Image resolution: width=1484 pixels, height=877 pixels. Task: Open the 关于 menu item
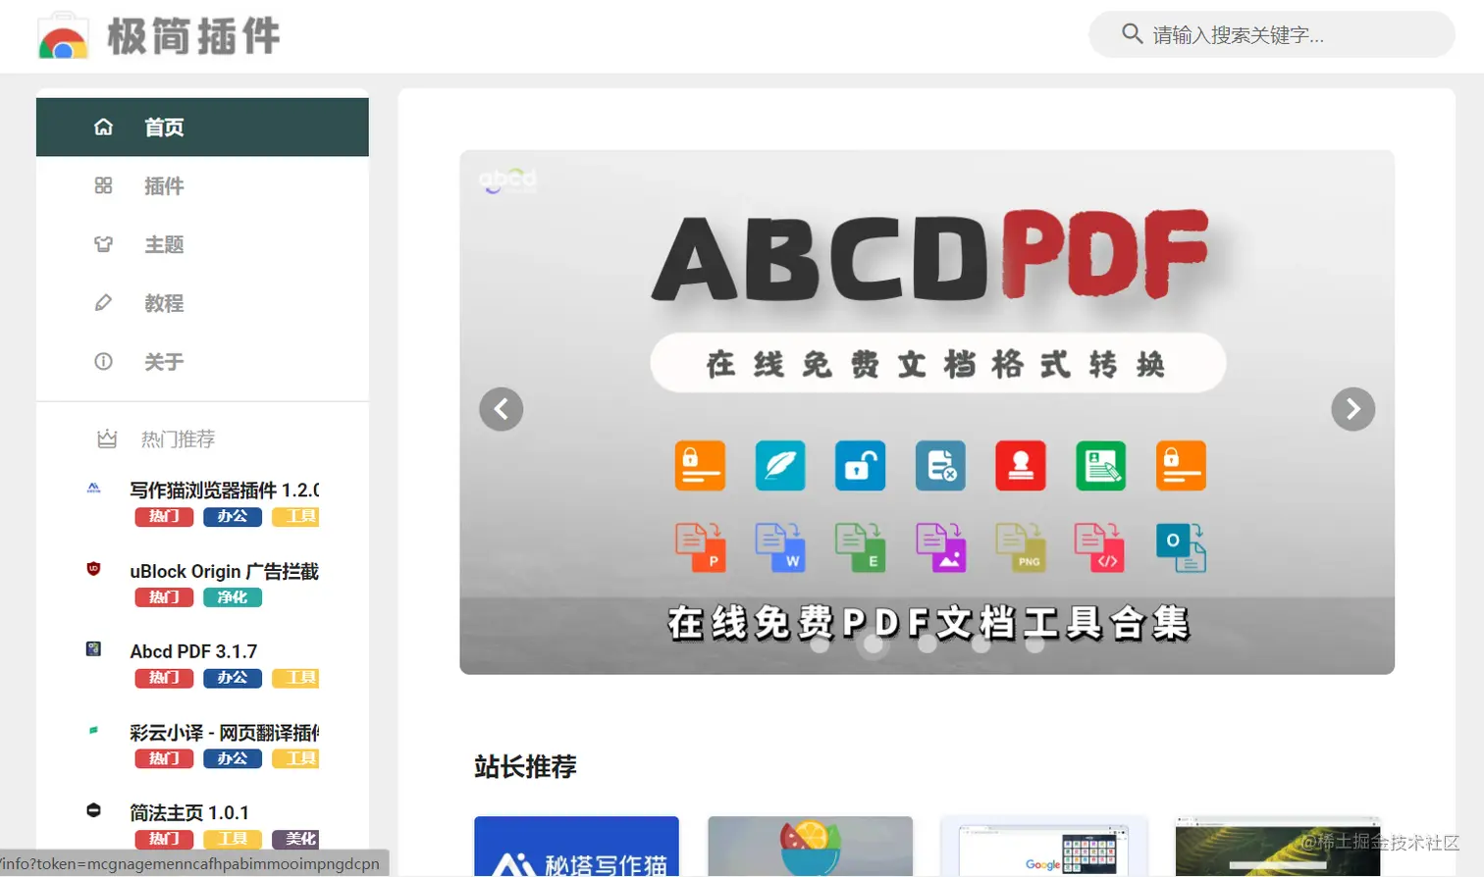(202, 362)
